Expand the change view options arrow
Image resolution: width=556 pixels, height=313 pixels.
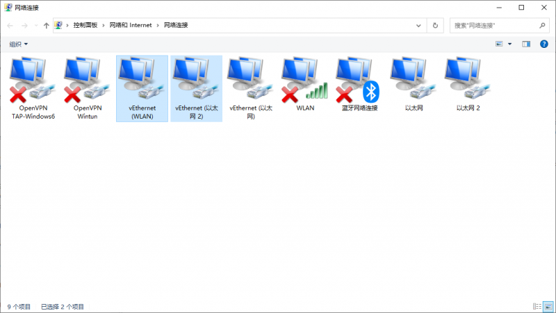[x=509, y=44]
